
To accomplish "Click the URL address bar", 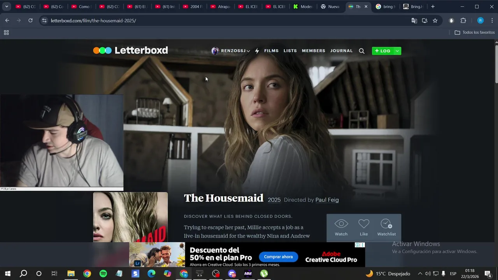I will pos(226,21).
